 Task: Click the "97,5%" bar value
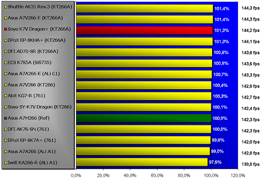click(215, 162)
